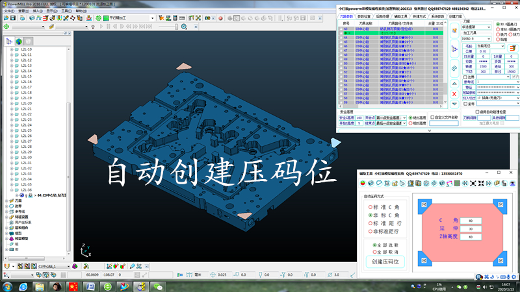The width and height of the screenshot is (520, 292).
Task: Toggle bottom-left corner clamp checkbox
Action: pos(424,261)
